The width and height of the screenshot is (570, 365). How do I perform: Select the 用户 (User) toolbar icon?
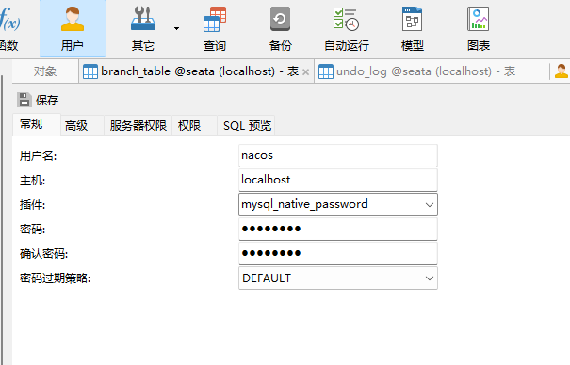[73, 29]
